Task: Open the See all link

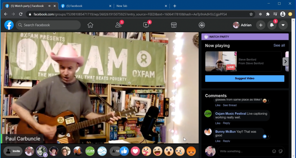Action: 279,45
